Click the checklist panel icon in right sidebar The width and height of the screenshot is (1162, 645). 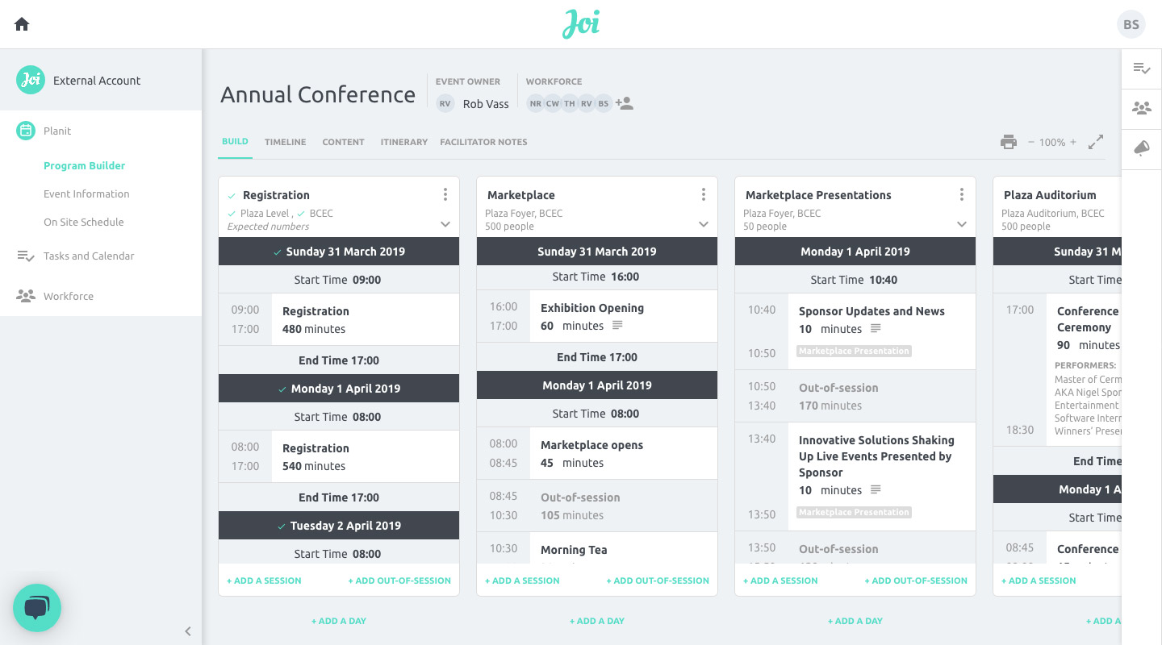pos(1141,68)
